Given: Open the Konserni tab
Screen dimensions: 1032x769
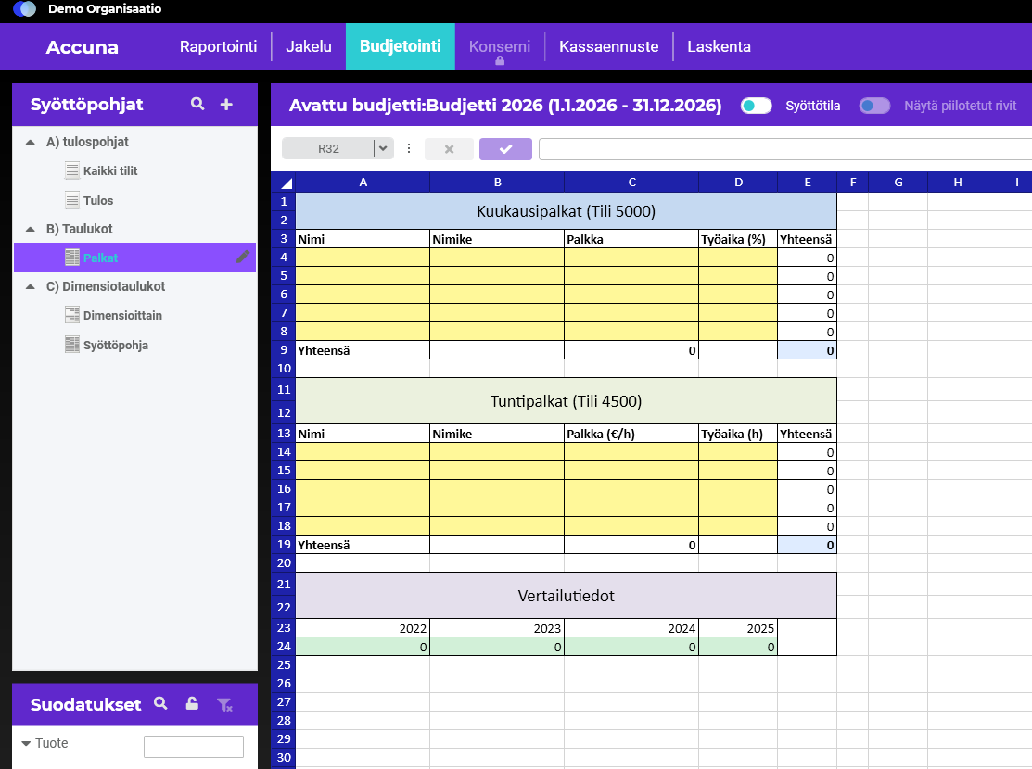Looking at the screenshot, I should click(x=500, y=46).
